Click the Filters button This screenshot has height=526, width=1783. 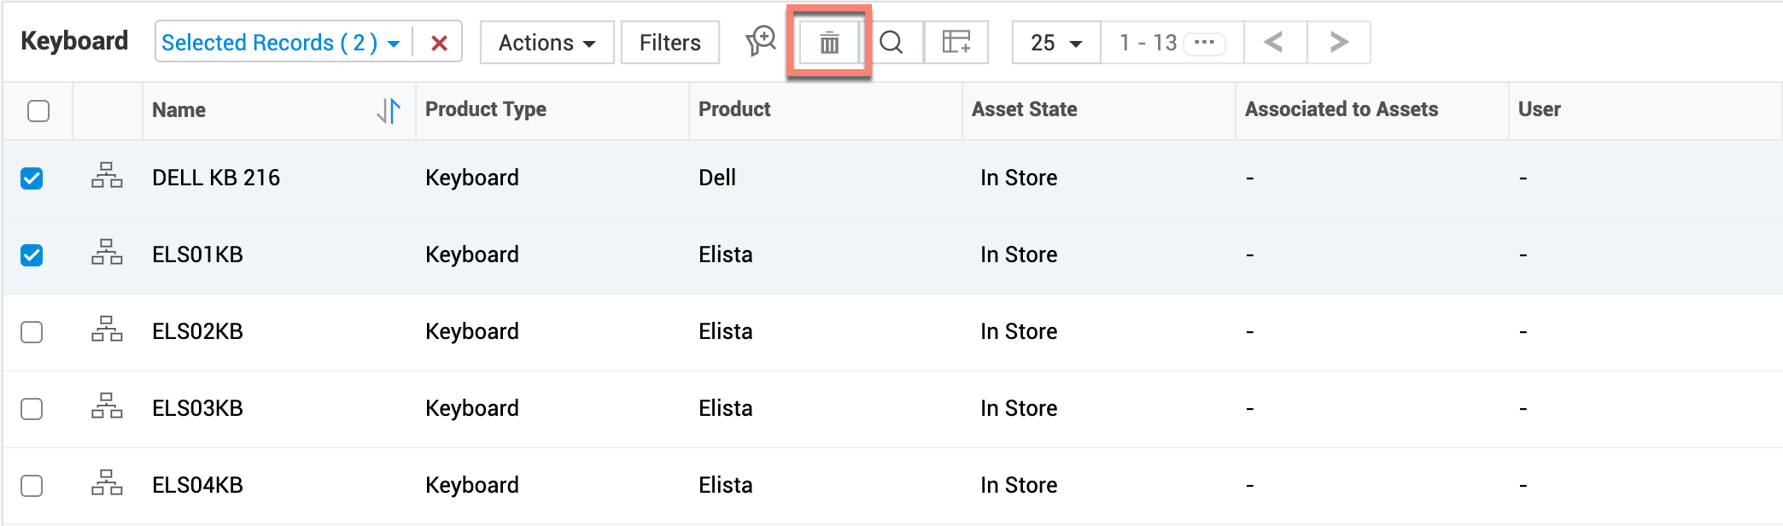tap(669, 43)
